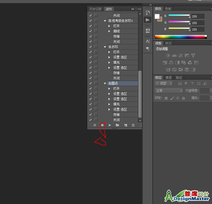This screenshot has height=204, width=212.
Task: Expand panels with the double-arrow in Actions header
Action: click(x=133, y=9)
